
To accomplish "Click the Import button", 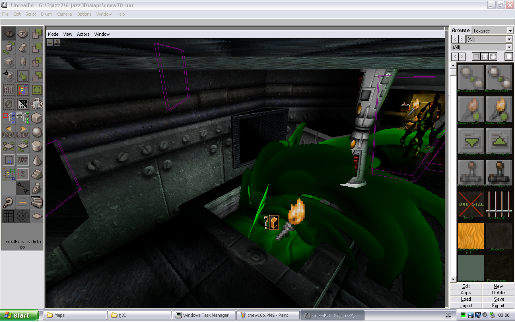I will coord(466,306).
